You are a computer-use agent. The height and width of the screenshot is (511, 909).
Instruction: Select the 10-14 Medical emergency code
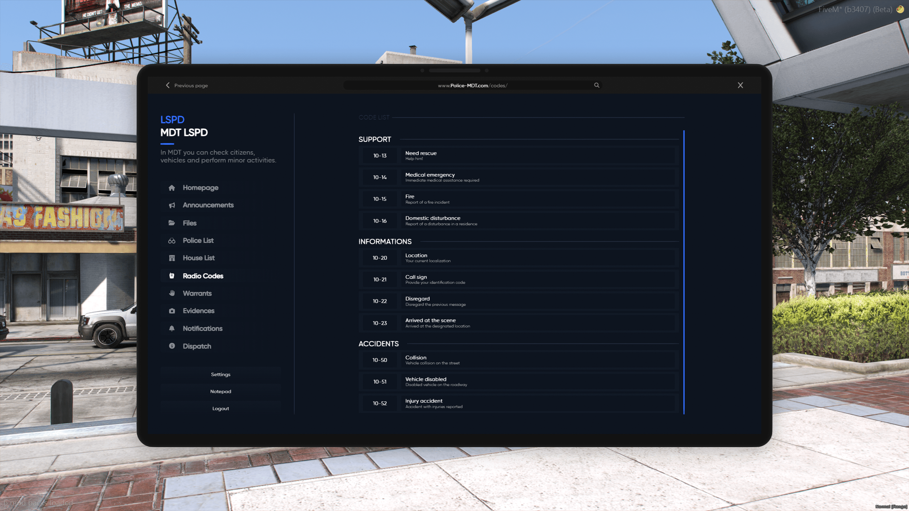(x=518, y=177)
